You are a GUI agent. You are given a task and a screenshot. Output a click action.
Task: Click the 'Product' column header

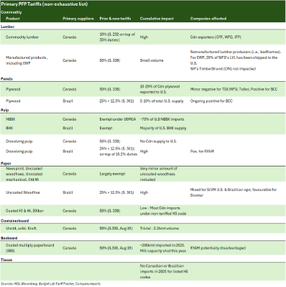13,19
